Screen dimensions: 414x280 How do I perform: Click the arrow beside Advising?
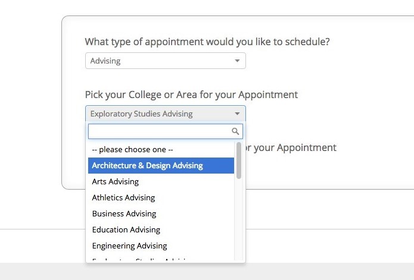pyautogui.click(x=237, y=61)
